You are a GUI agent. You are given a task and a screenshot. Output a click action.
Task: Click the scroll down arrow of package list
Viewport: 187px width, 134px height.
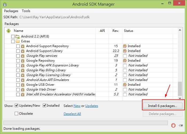[x=180, y=98]
